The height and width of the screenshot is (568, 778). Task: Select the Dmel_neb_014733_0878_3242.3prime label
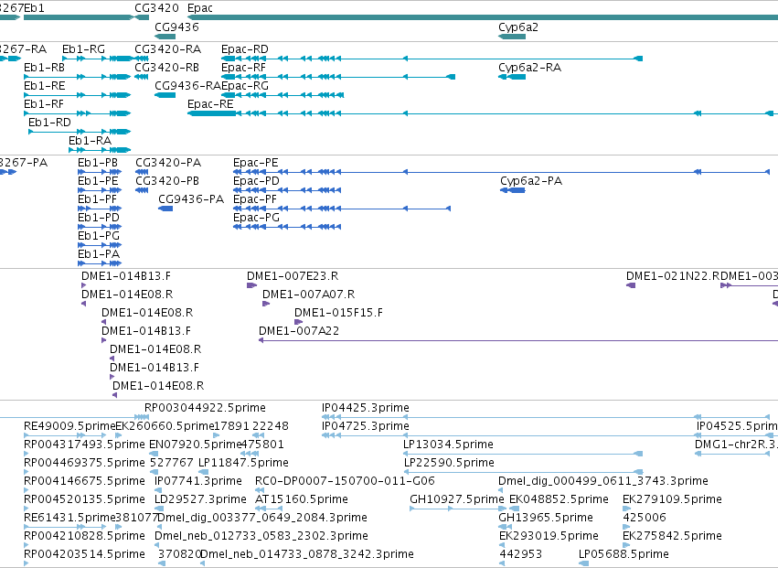click(307, 554)
